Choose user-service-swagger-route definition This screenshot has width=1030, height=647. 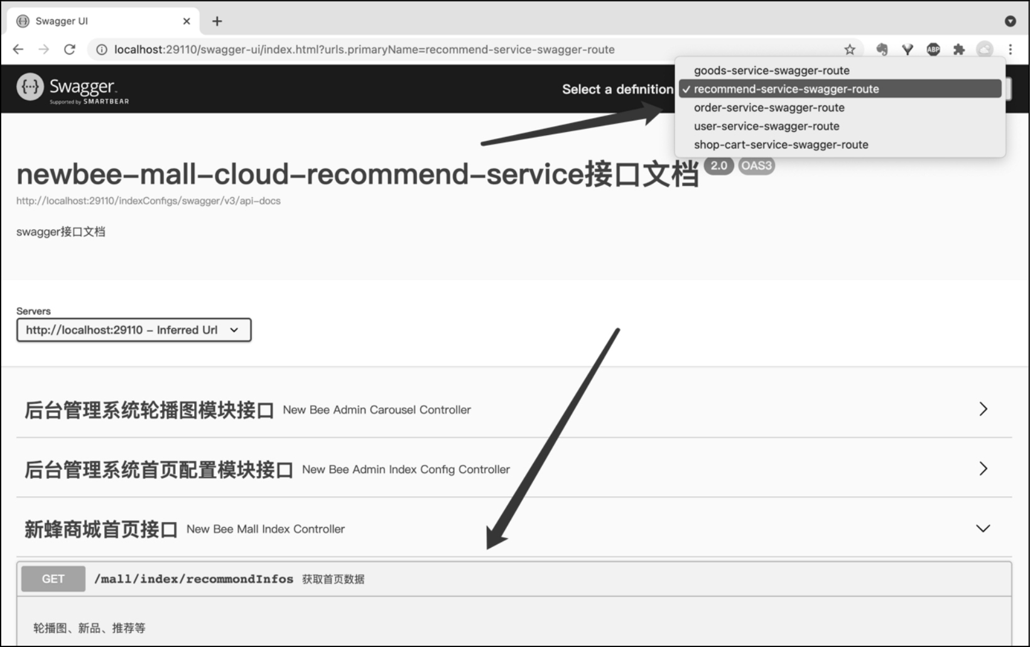(x=840, y=126)
